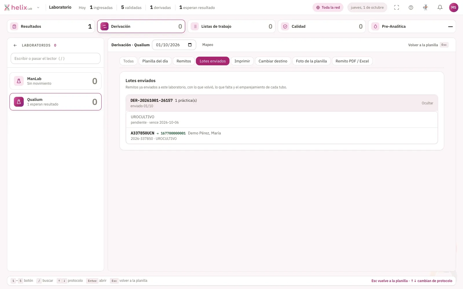Select the Qualium laboratory card
The image size is (463, 289).
tap(56, 102)
